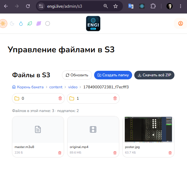
Task: Click the 63.7 КБ size text
Action: pyautogui.click(x=130, y=153)
